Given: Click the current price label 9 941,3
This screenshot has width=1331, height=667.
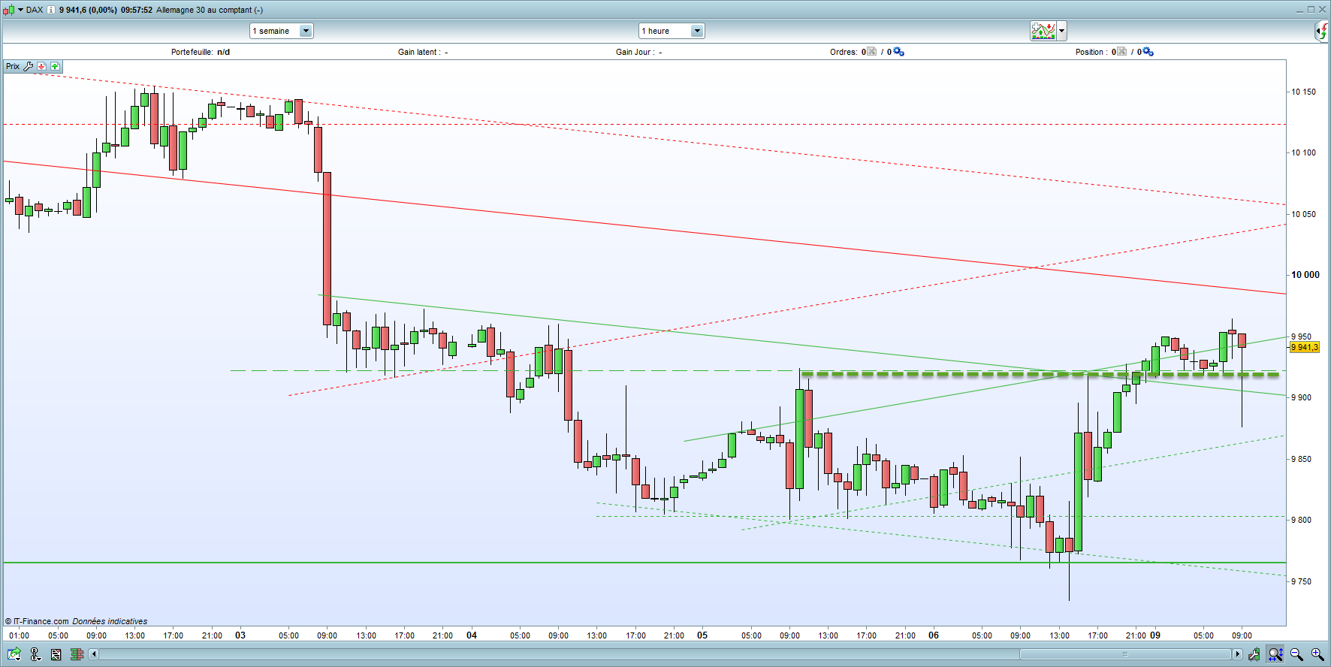Looking at the screenshot, I should coord(1305,347).
